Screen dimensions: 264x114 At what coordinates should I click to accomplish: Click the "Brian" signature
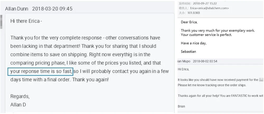click(x=181, y=106)
